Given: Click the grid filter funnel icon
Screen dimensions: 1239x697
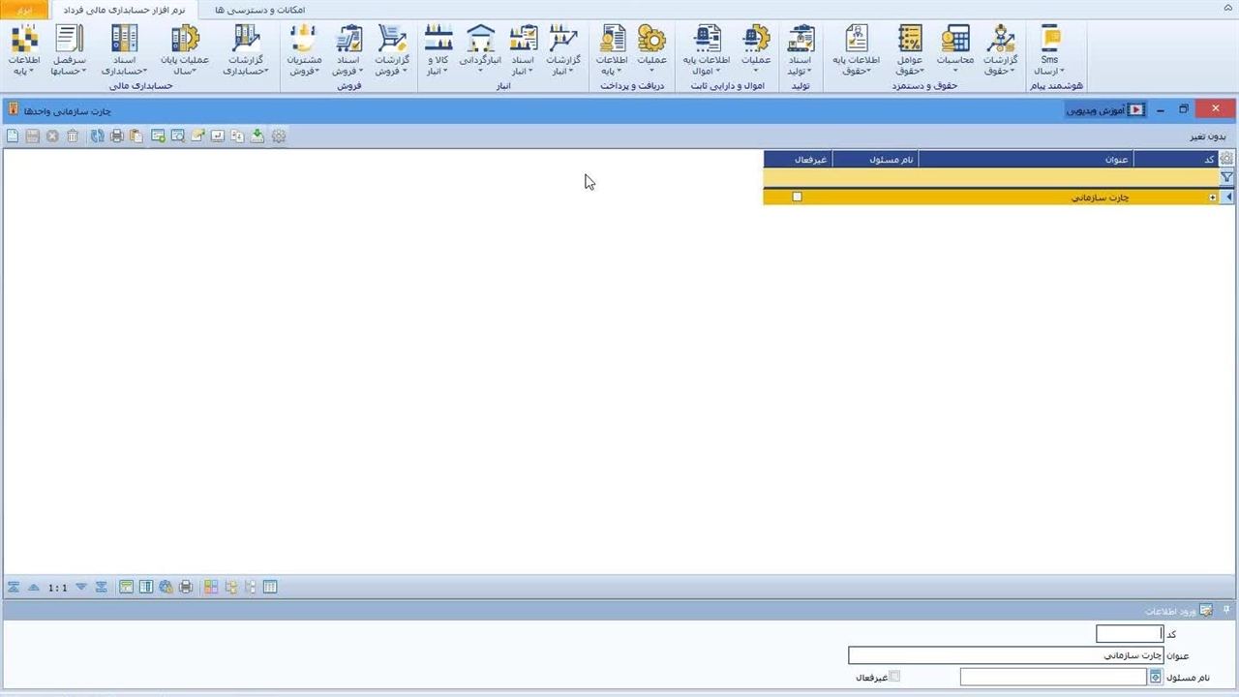Looking at the screenshot, I should pyautogui.click(x=1226, y=178).
